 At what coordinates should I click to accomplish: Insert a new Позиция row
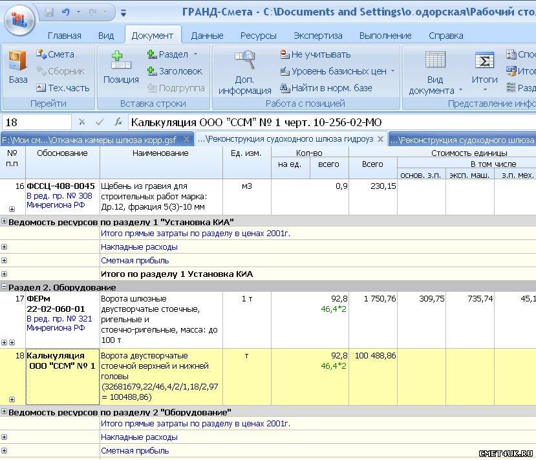pos(121,67)
